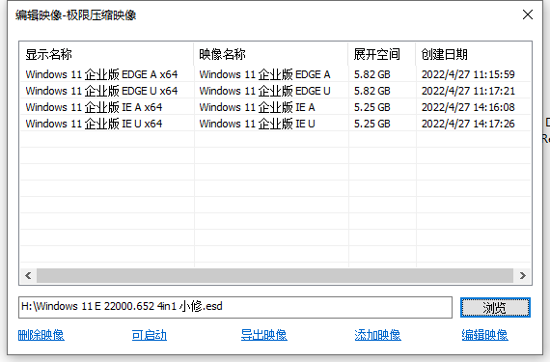Open the 导出映像 link
The width and height of the screenshot is (550, 362).
click(263, 335)
